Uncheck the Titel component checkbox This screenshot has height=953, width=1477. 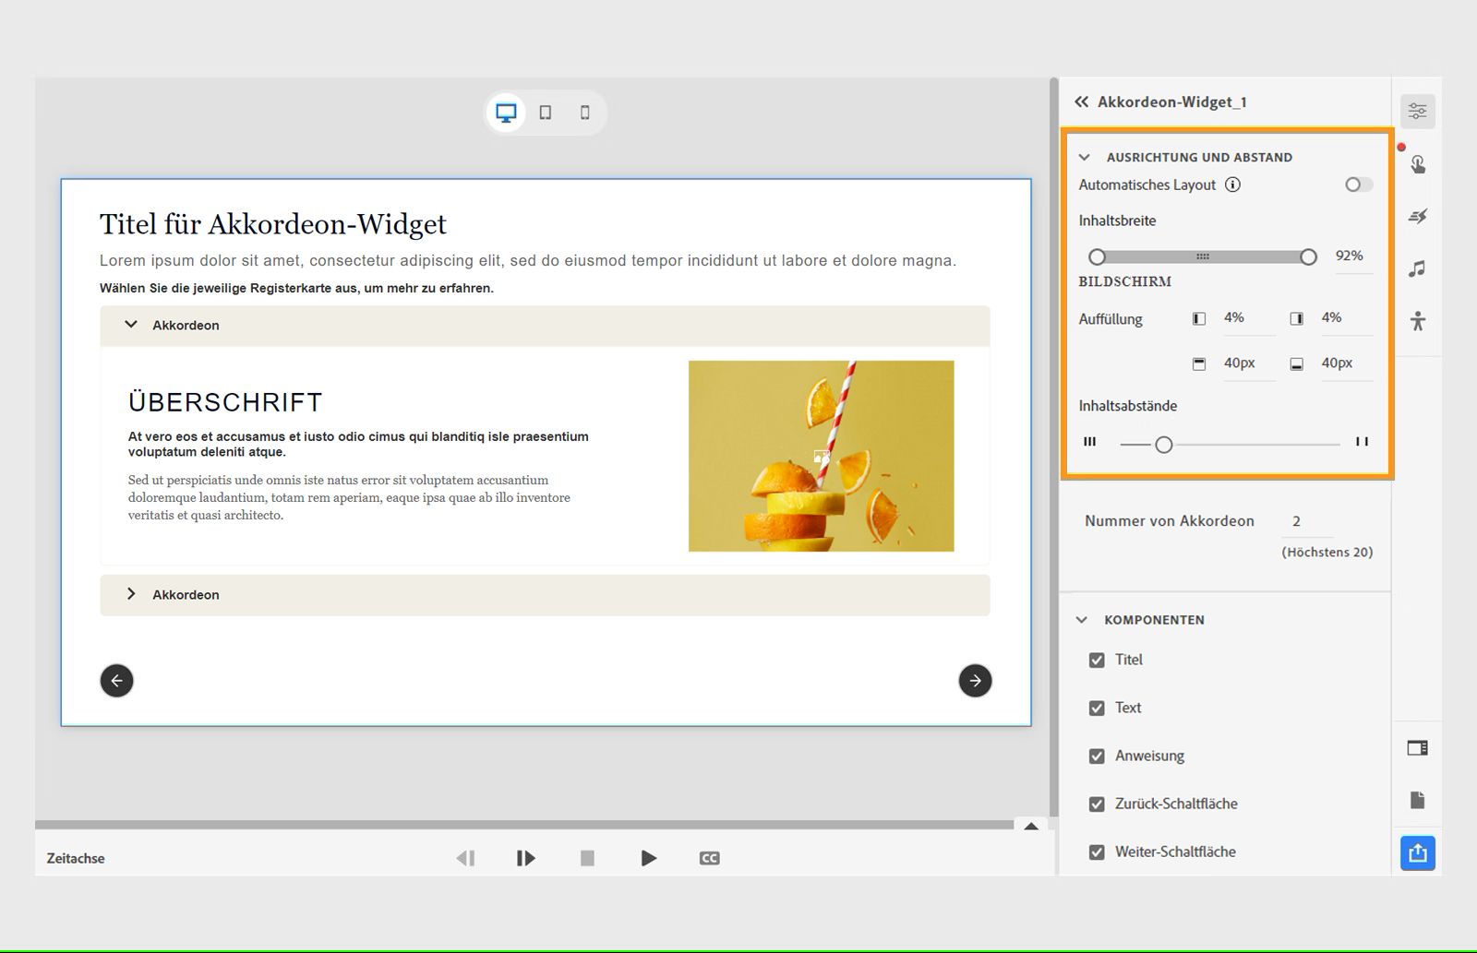[x=1097, y=660]
